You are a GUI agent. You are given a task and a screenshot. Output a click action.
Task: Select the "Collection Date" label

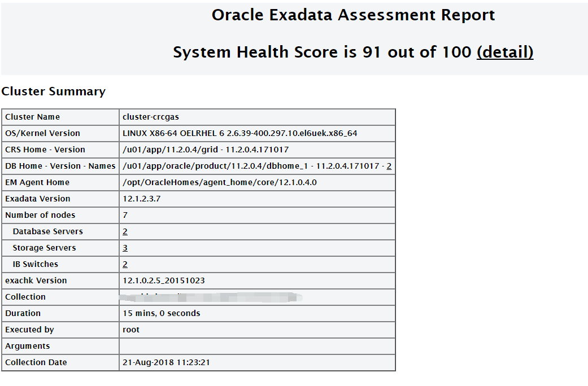[36, 362]
